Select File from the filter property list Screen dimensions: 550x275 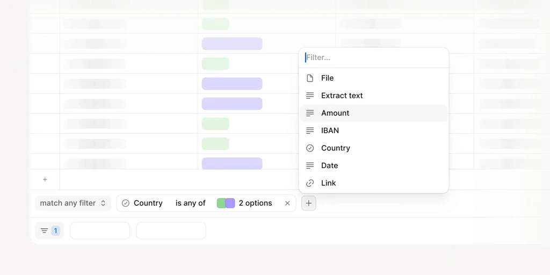click(x=374, y=78)
